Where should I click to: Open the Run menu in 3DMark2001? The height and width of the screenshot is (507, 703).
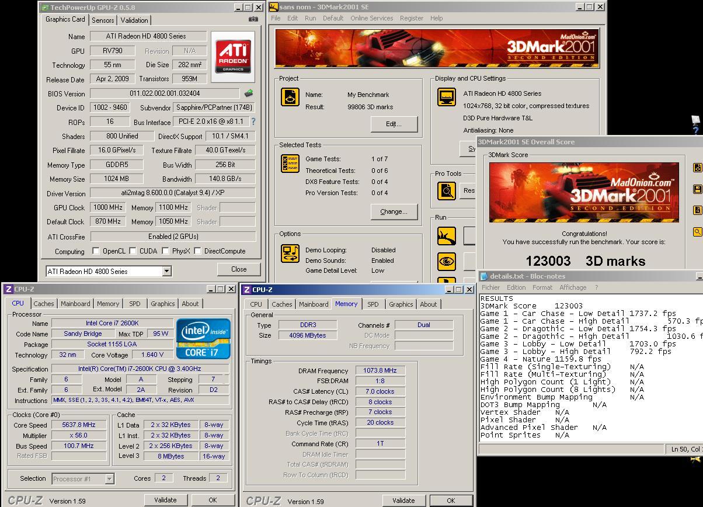click(x=310, y=18)
